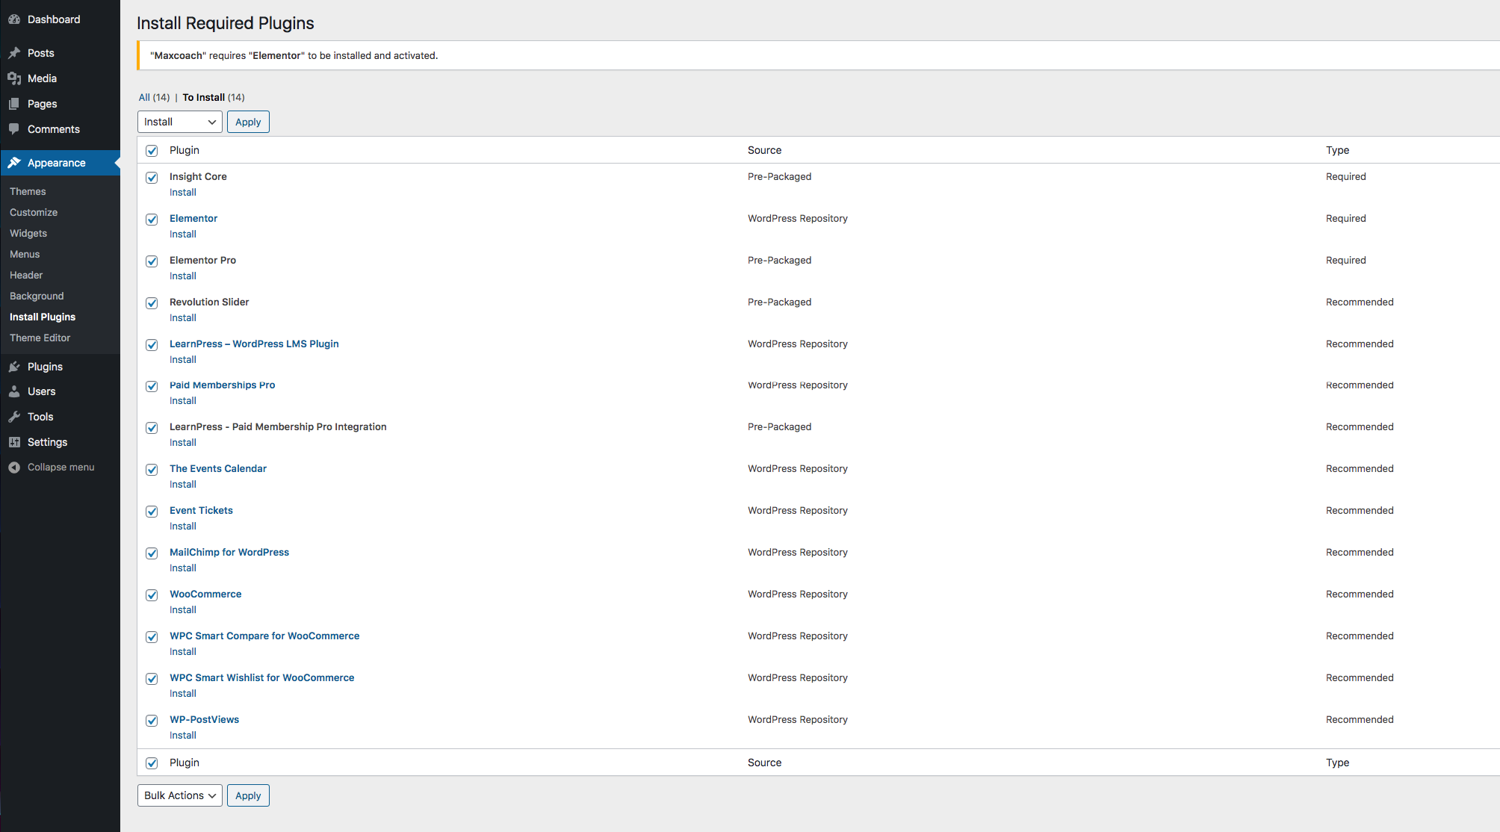Click Recommended type in WooCommerce row
The height and width of the screenshot is (832, 1500).
point(1360,594)
